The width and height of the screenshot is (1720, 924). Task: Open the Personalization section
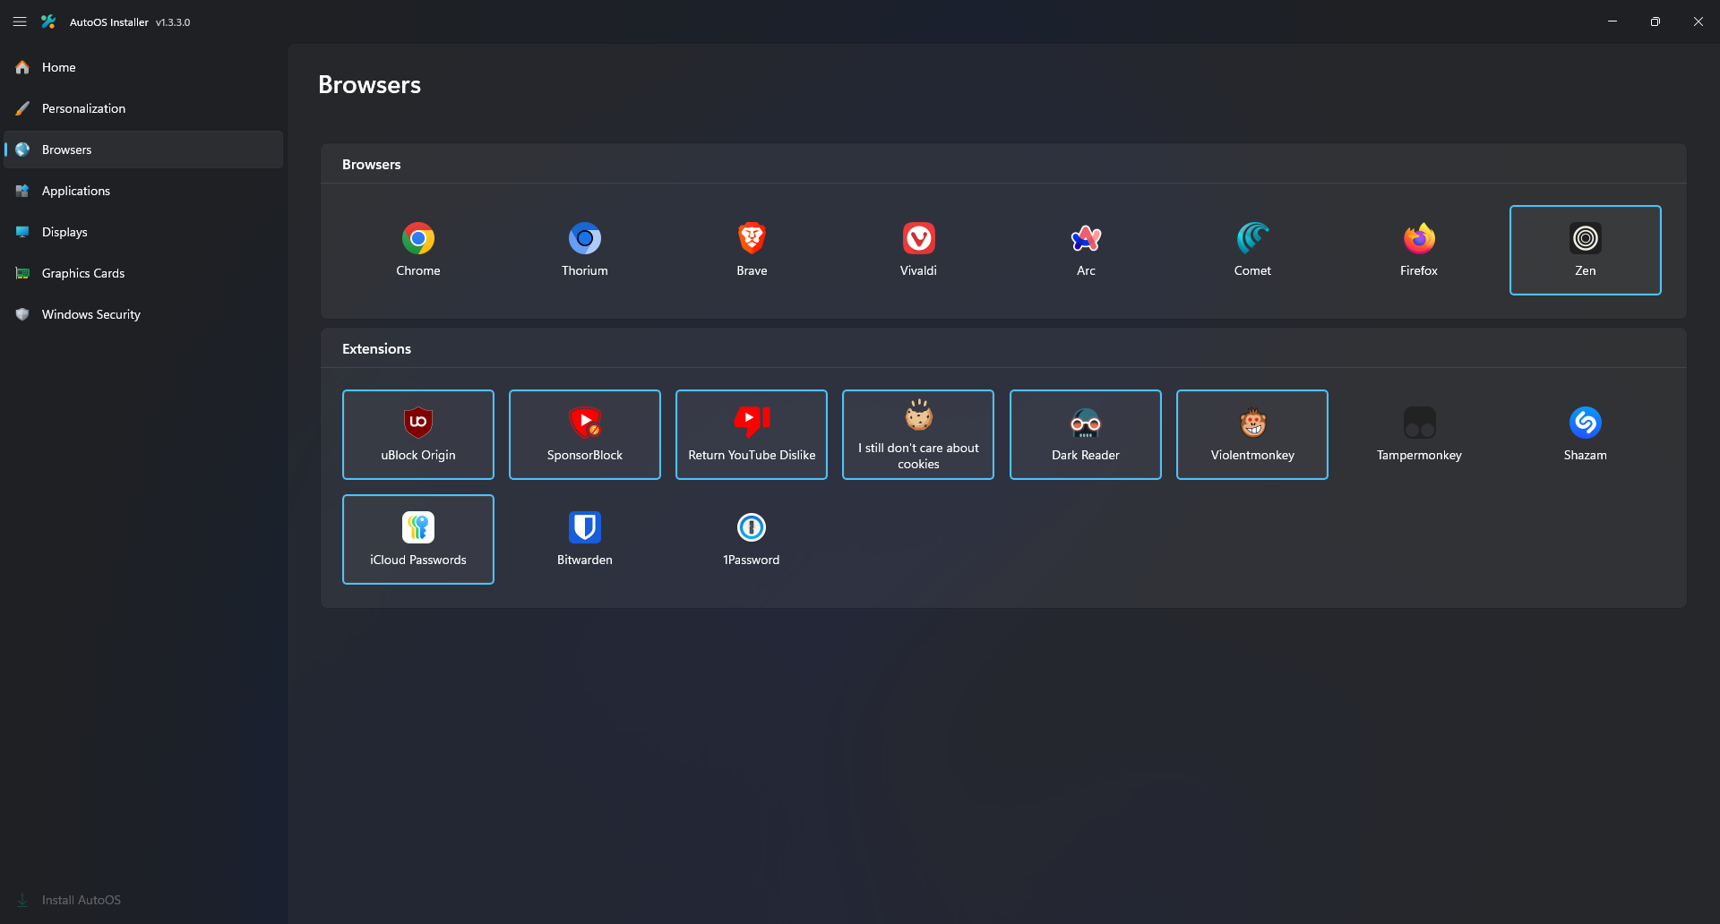click(x=143, y=108)
